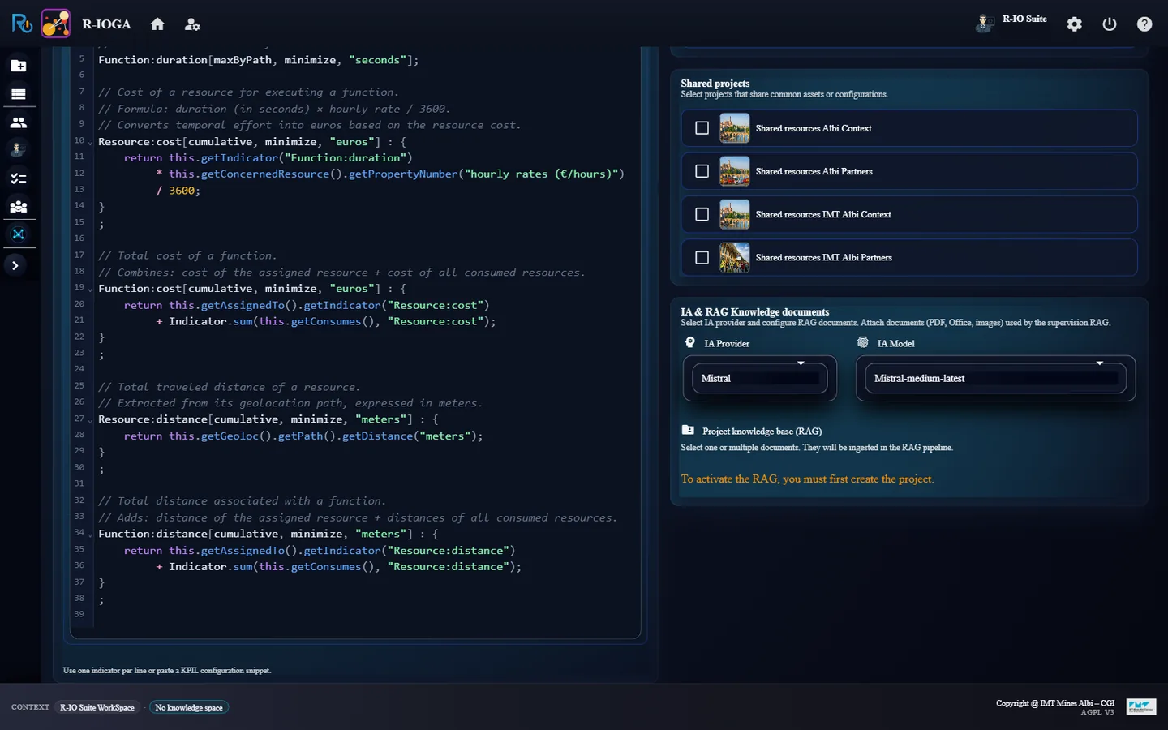
Task: Click the power logout icon
Action: [x=1110, y=24]
